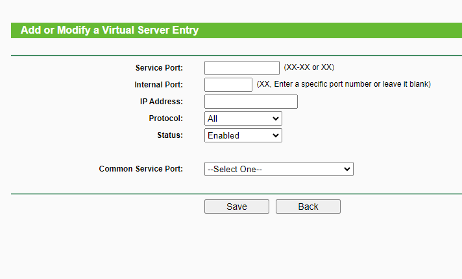Expand the Common Service Port dropdown
Screen dimensions: 462x279
[x=279, y=169]
